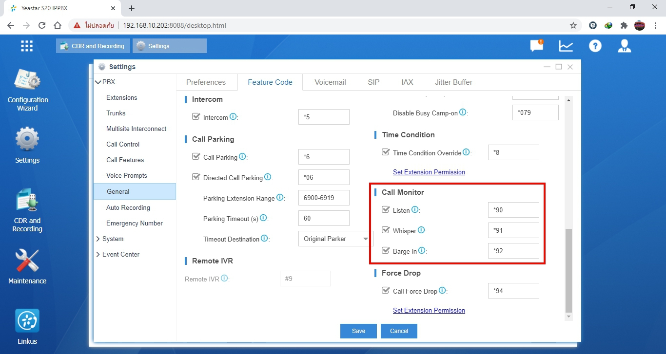Open the resource monitor chart icon
The height and width of the screenshot is (354, 666).
click(x=566, y=46)
